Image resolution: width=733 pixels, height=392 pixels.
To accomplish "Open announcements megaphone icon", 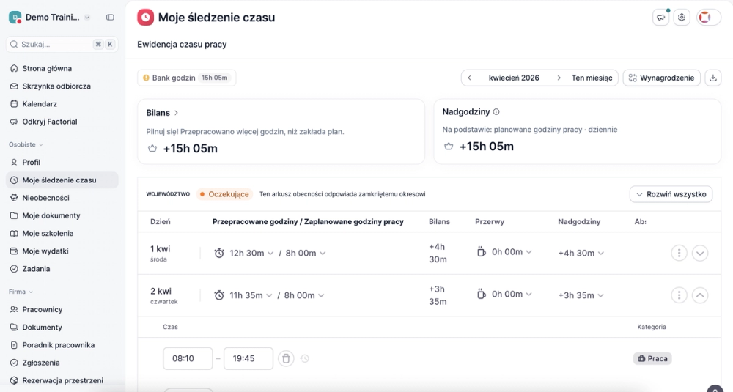I will coord(660,18).
